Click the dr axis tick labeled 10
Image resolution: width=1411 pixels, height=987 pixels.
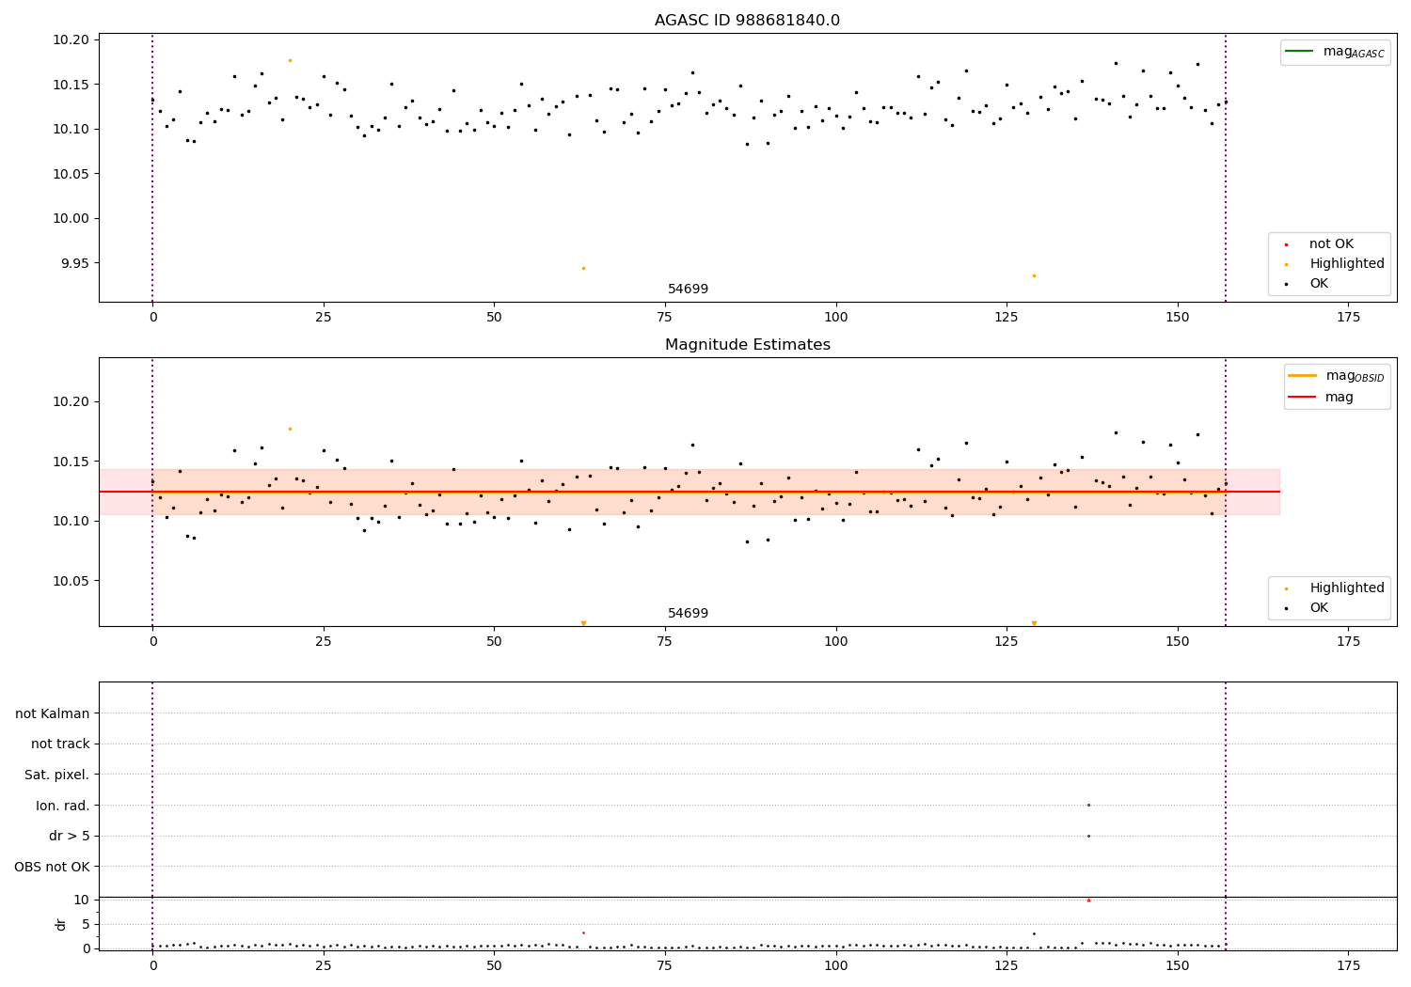(82, 900)
